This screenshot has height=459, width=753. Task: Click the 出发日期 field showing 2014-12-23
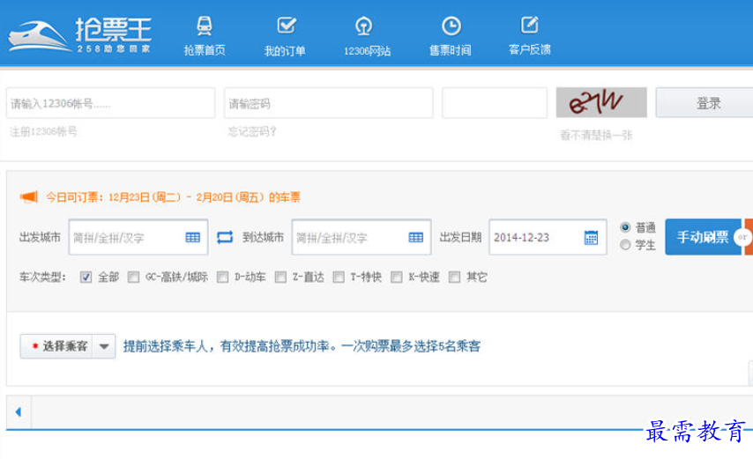coord(548,237)
